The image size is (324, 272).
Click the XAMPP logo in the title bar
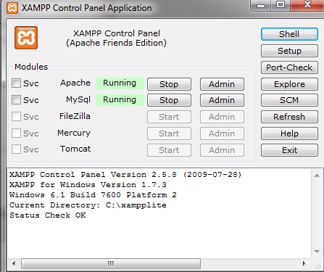pyautogui.click(x=12, y=8)
